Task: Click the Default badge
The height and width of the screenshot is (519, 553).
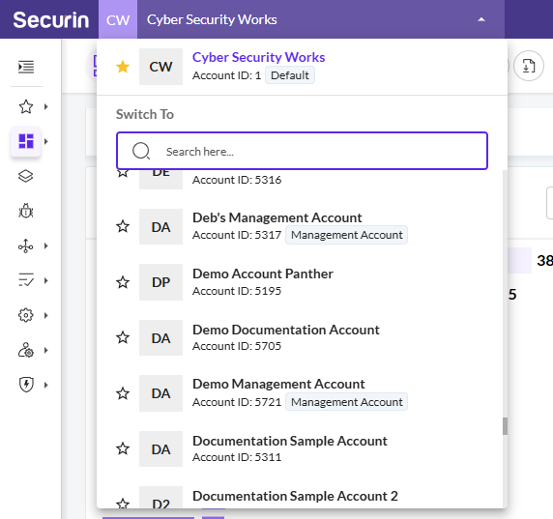Action: click(x=289, y=75)
